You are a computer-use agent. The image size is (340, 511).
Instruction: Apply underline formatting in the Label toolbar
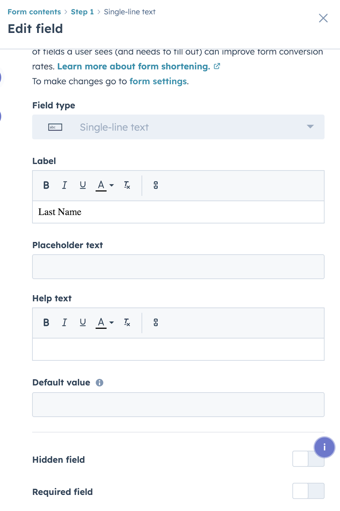83,185
